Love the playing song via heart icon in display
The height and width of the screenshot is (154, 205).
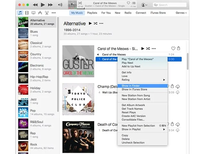pos(128,3)
